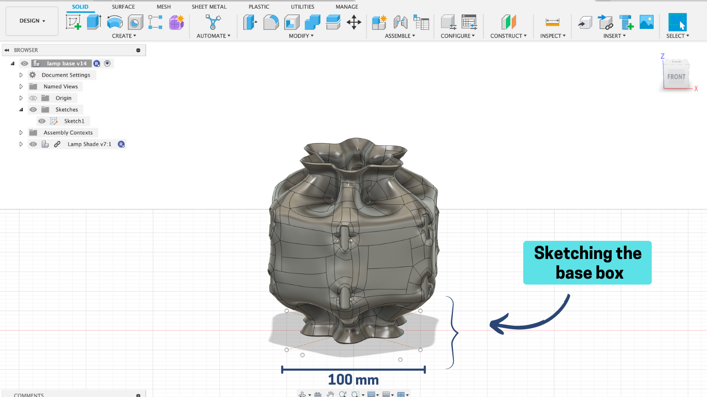This screenshot has width=707, height=397.
Task: Show the hidden Origin folder
Action: 33,98
